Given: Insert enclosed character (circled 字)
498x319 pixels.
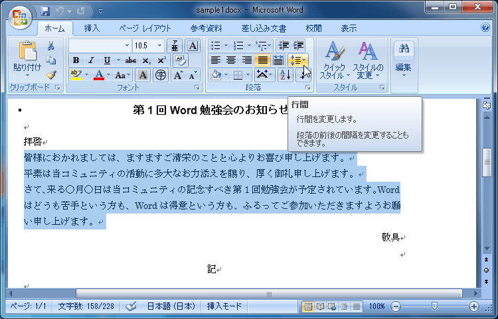Looking at the screenshot, I should pos(161,75).
